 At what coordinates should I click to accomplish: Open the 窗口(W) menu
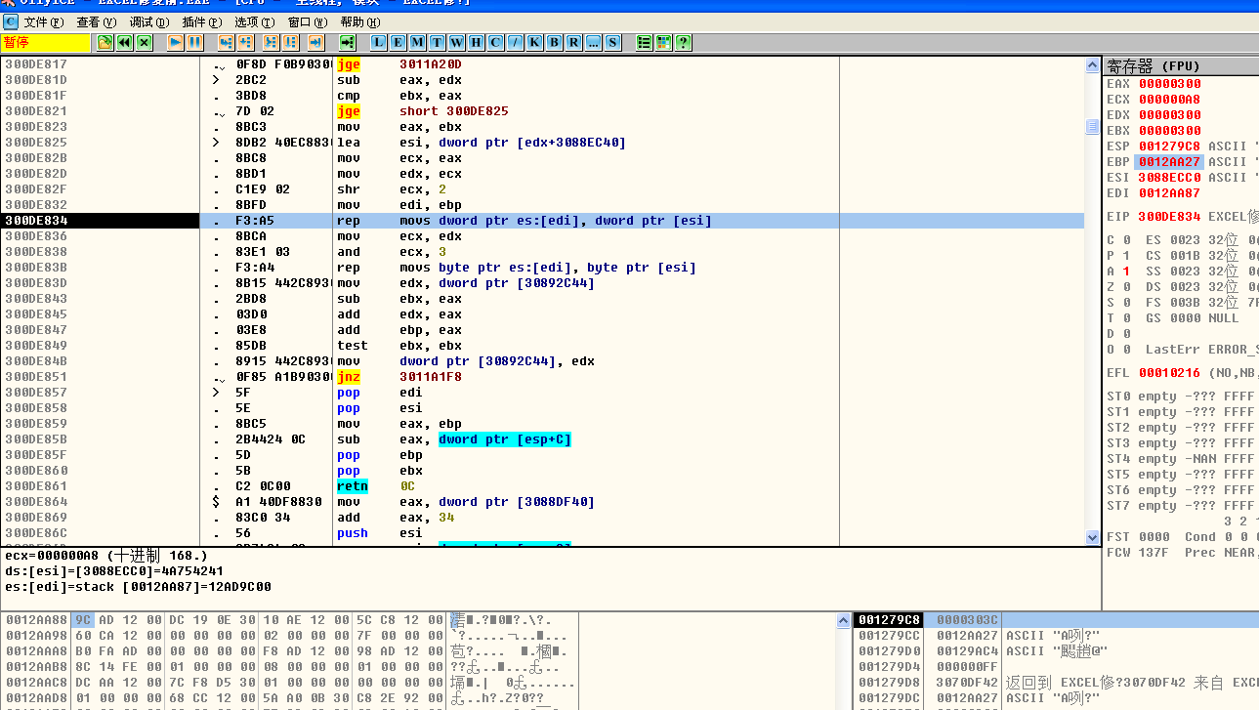[x=309, y=21]
